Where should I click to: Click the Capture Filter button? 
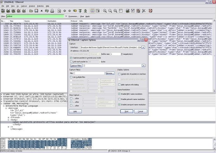tap(76, 66)
